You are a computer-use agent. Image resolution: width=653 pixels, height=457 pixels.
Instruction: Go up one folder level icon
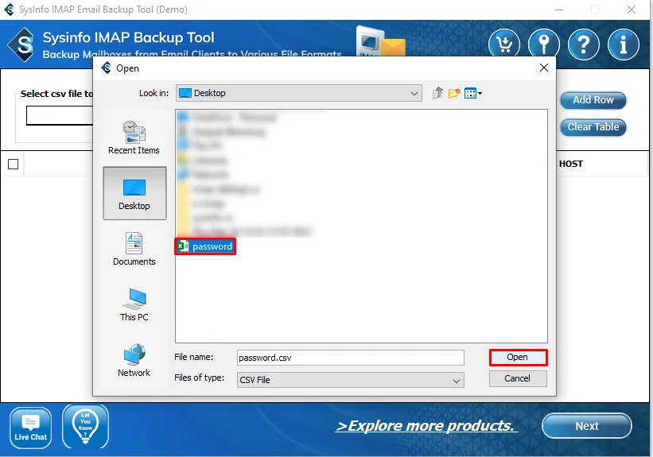coord(437,93)
